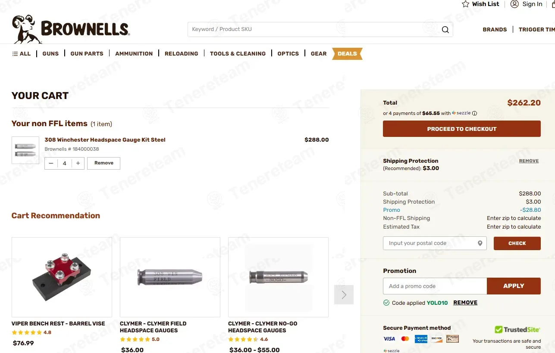This screenshot has width=555, height=353.
Task: Increase quantity with plus button
Action: pyautogui.click(x=78, y=163)
